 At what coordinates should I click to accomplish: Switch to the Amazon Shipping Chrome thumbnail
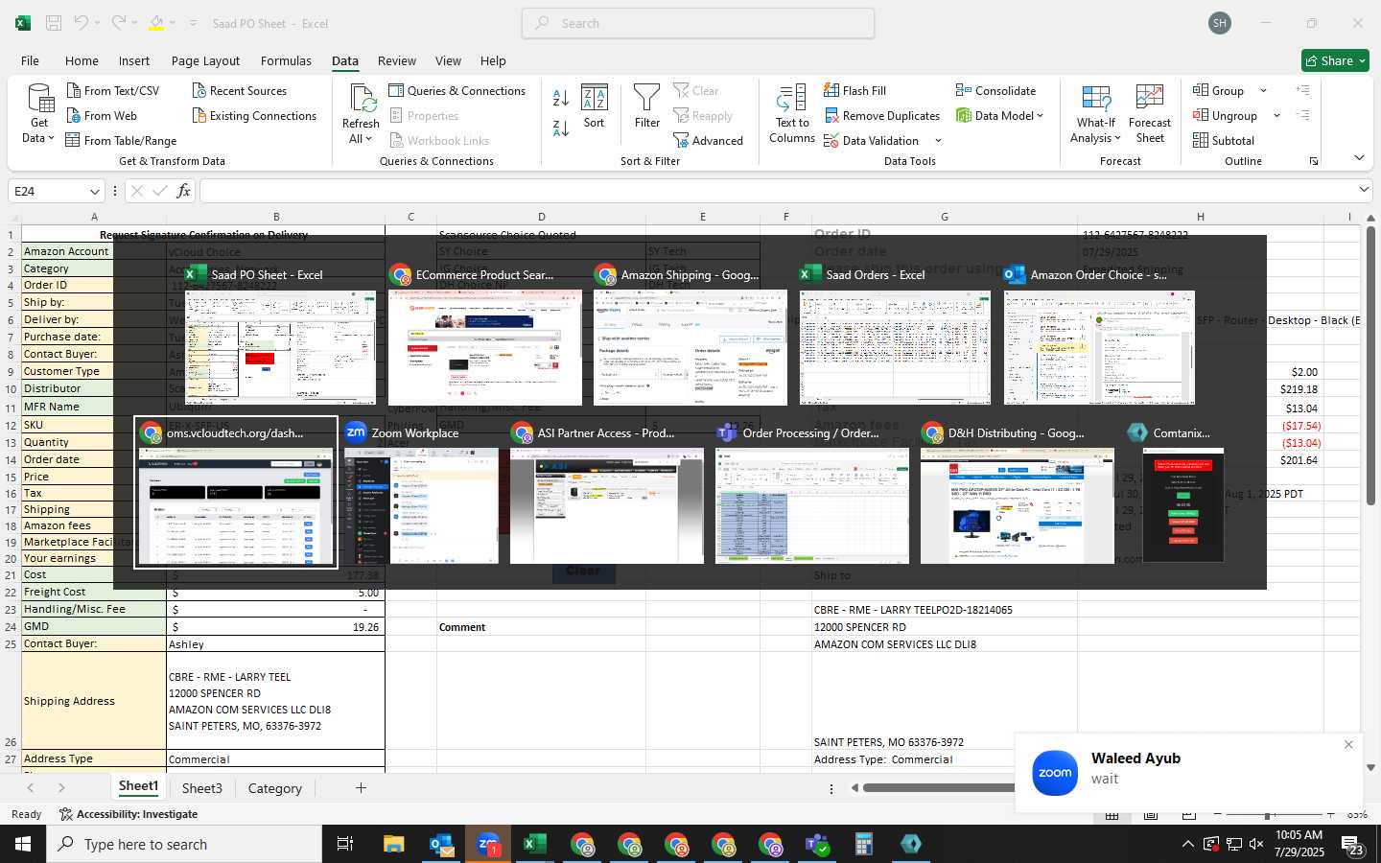coord(690,335)
